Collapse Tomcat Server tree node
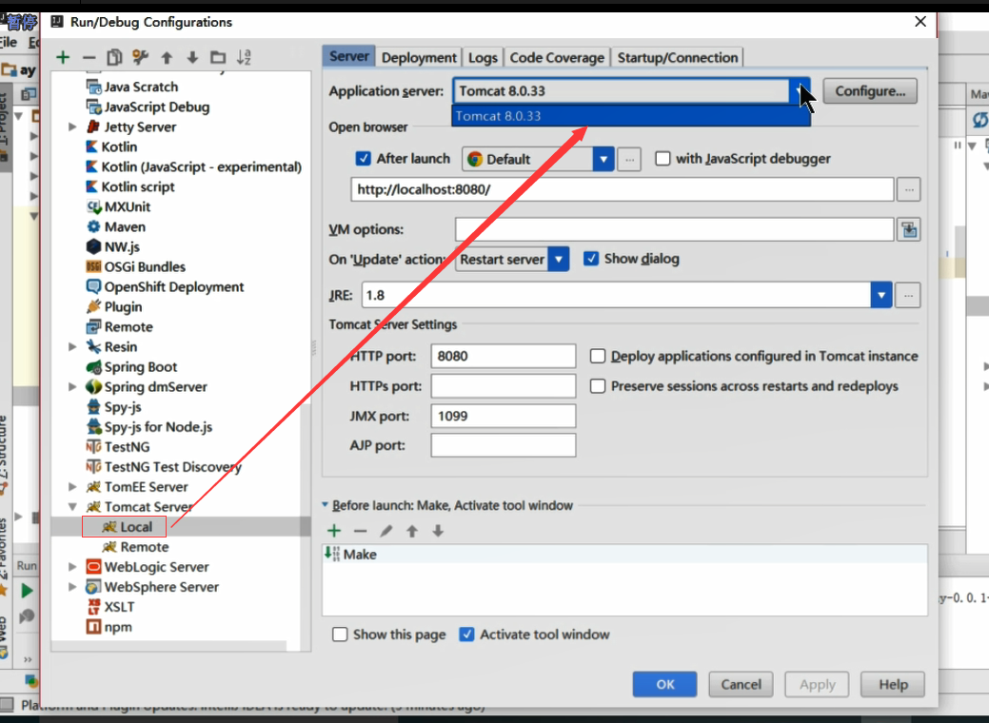Image resolution: width=989 pixels, height=723 pixels. coord(73,507)
